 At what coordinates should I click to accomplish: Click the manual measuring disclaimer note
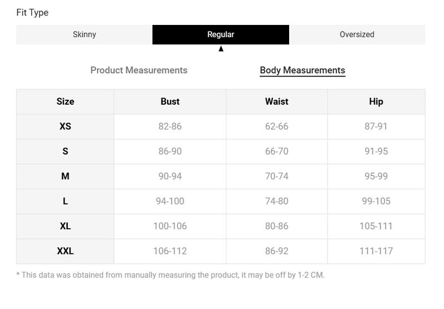click(x=170, y=275)
